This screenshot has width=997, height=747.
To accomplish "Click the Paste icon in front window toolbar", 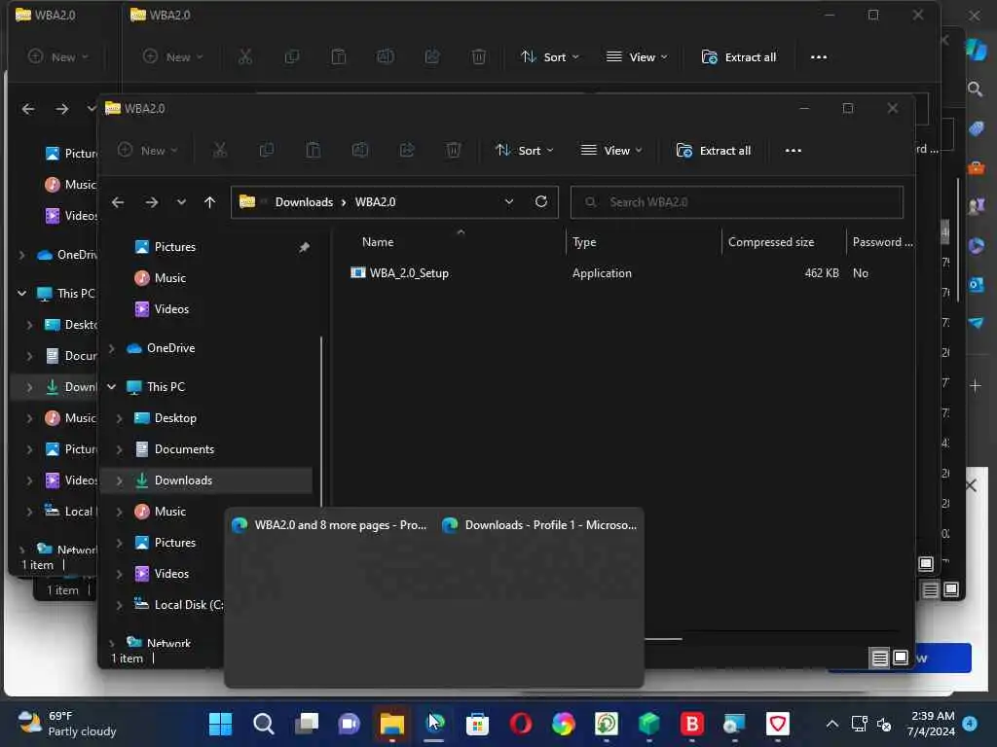I will [x=313, y=151].
